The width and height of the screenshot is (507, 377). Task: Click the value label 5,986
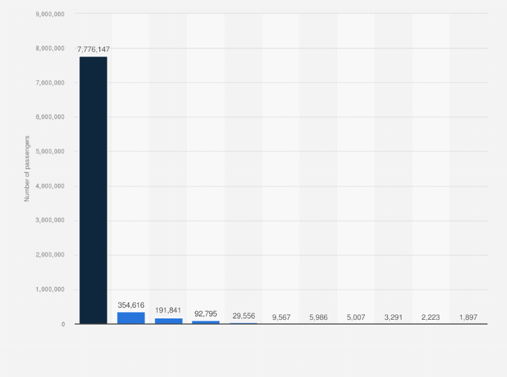tap(319, 317)
